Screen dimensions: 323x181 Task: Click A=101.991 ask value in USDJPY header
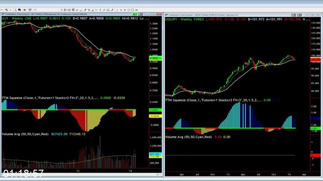274,19
